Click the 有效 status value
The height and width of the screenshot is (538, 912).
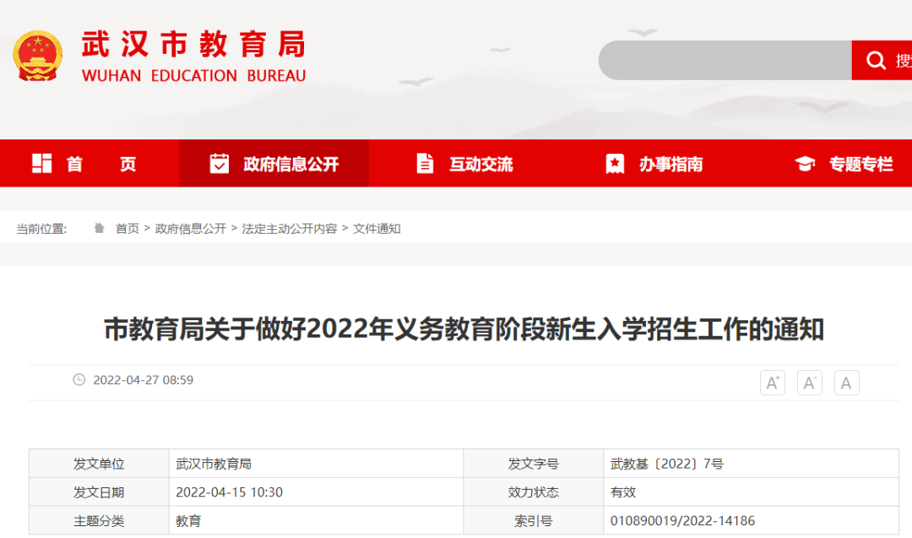(x=623, y=492)
